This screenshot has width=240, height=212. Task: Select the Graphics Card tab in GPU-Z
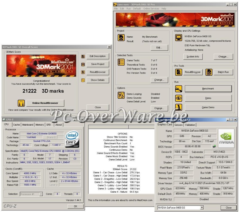(x=165, y=125)
